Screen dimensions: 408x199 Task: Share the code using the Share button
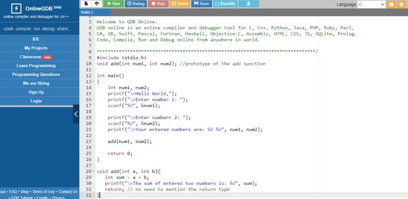[x=180, y=4]
